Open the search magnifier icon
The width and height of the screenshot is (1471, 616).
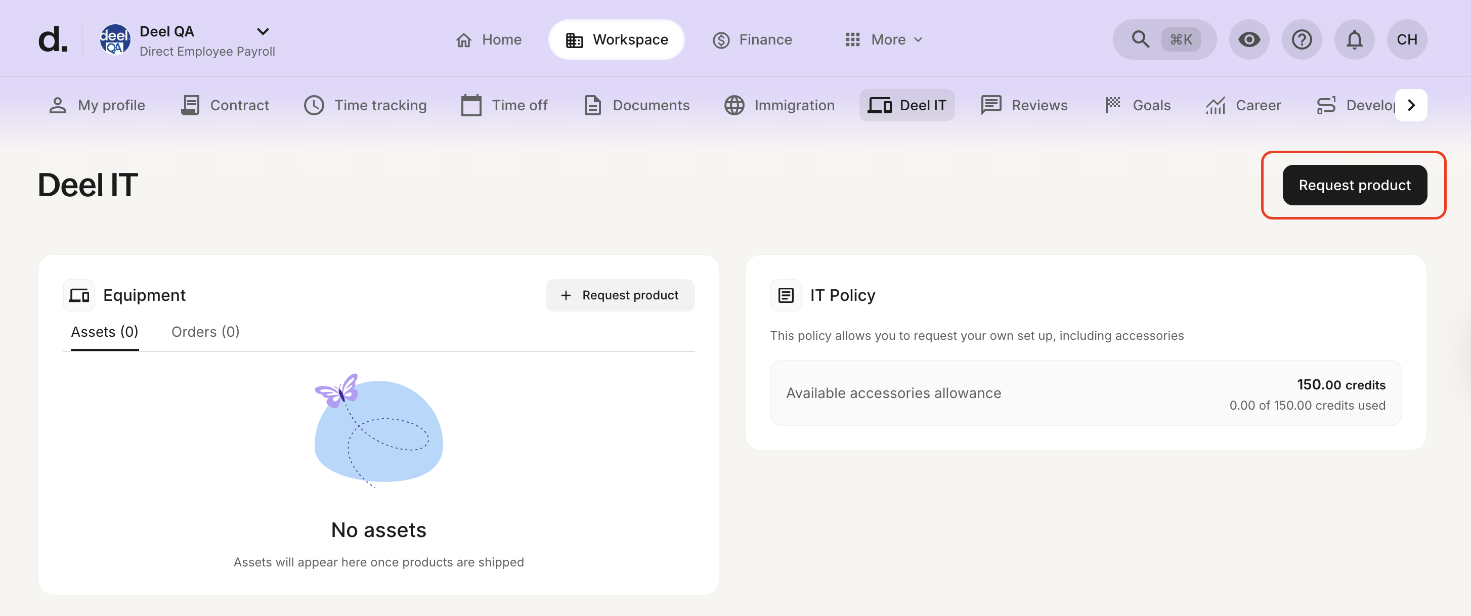point(1140,39)
